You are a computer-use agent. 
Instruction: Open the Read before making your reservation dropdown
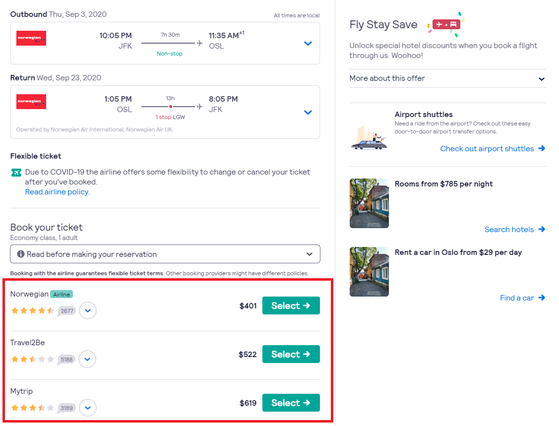pos(165,254)
